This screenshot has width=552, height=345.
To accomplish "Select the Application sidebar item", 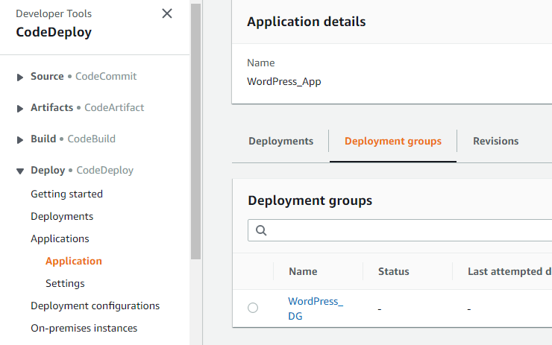I will [x=74, y=261].
